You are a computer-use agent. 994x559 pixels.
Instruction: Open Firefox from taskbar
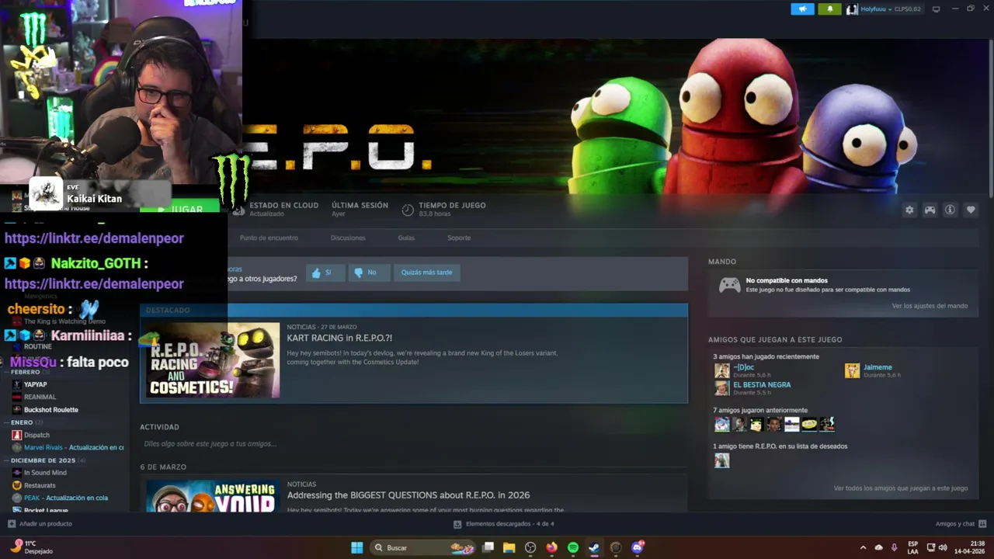(551, 547)
